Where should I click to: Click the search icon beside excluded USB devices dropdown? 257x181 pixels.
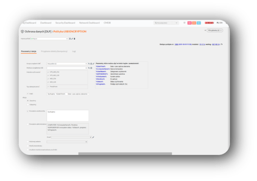pos(89,68)
